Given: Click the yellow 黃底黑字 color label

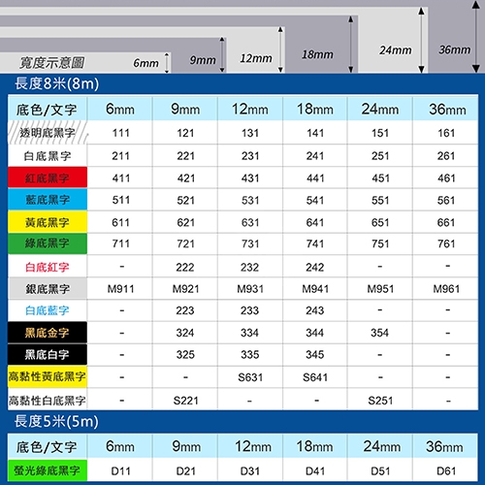Looking at the screenshot, I should (x=48, y=222).
